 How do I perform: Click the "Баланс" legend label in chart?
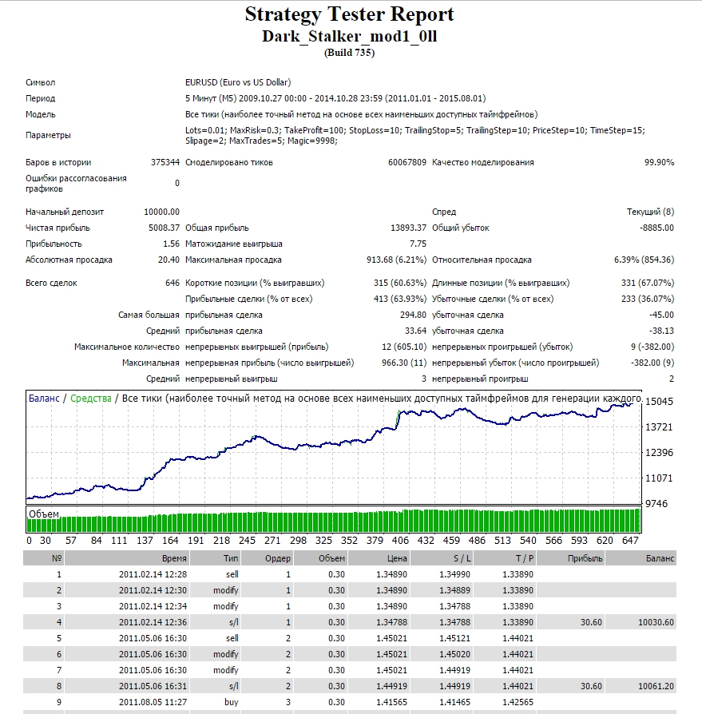click(x=44, y=399)
